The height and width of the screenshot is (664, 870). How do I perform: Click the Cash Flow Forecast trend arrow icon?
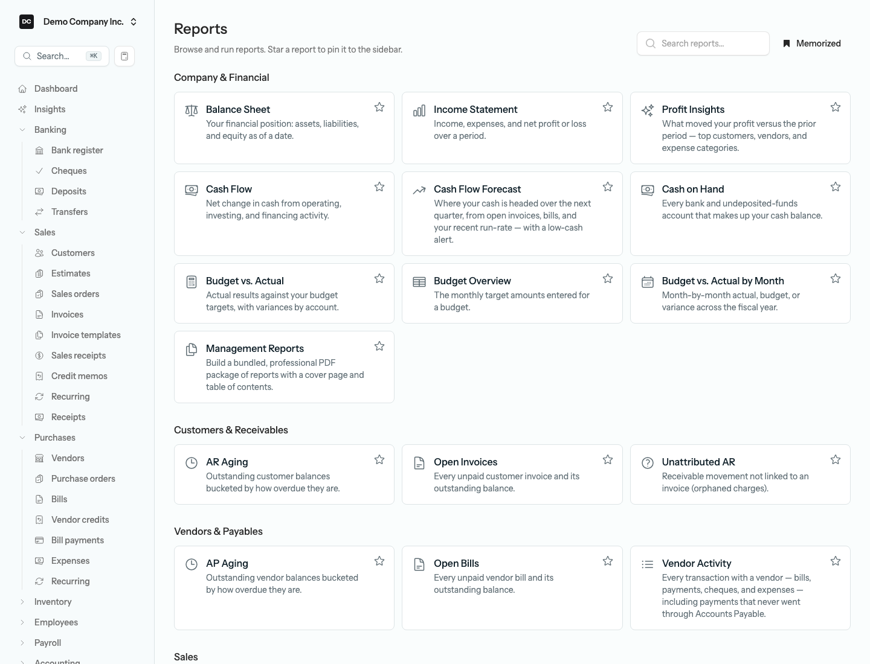pos(419,190)
